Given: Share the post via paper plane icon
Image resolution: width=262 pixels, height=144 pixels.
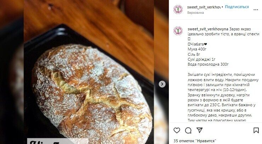Looking at the screenshot, I should click(x=199, y=130).
